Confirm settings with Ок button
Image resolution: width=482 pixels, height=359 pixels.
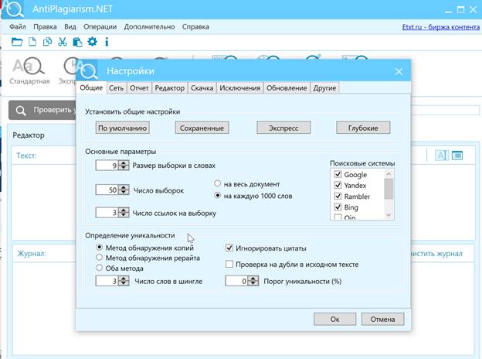tap(334, 320)
